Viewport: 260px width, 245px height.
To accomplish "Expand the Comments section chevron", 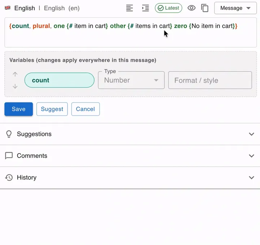I will [x=252, y=156].
